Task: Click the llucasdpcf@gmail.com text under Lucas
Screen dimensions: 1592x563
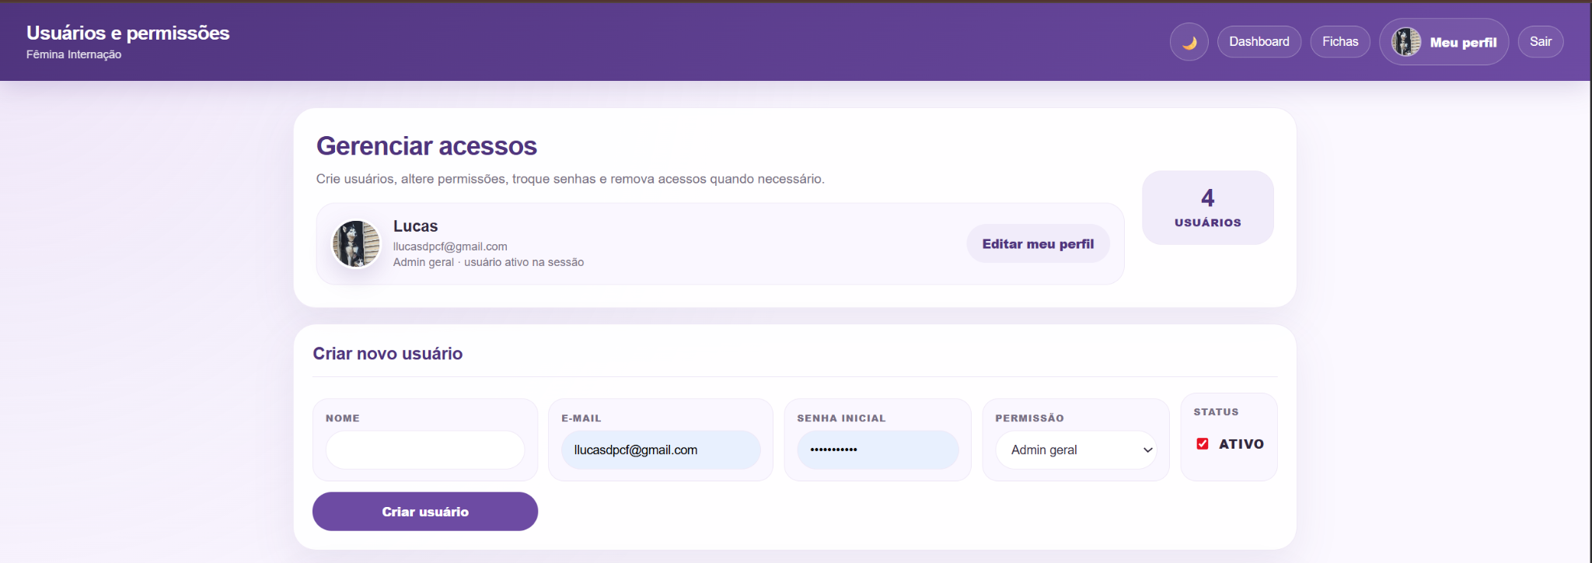Action: 450,247
